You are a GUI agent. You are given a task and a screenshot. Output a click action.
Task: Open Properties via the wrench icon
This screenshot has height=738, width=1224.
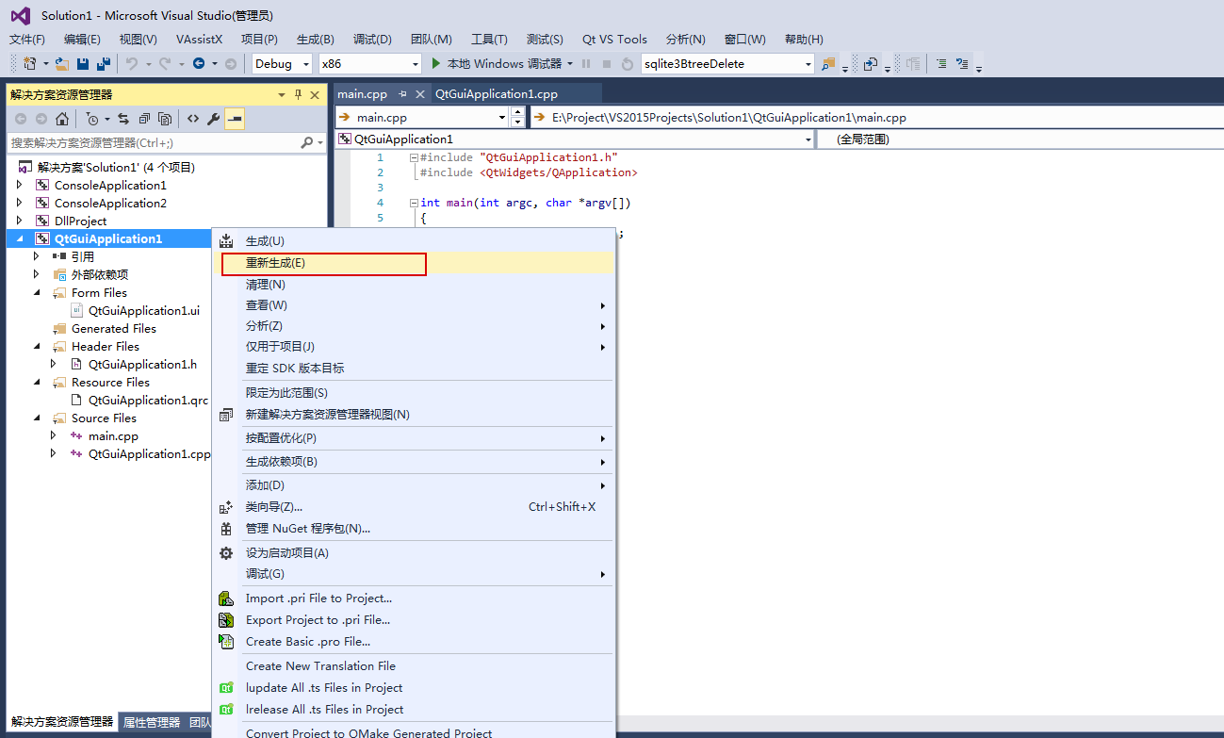tap(214, 119)
